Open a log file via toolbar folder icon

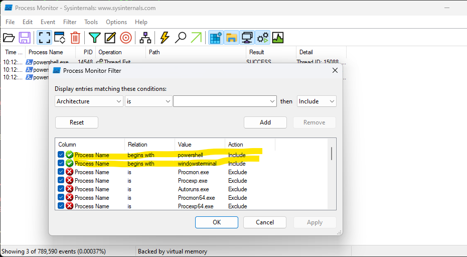pos(9,38)
